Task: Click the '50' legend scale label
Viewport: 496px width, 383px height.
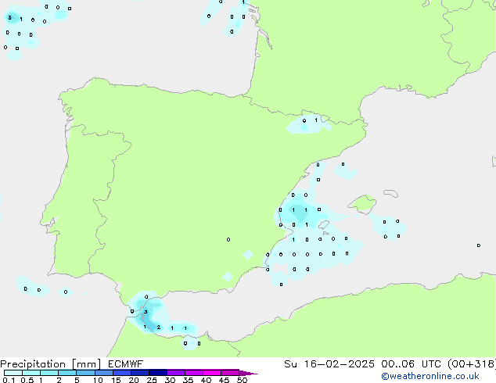Action: point(243,380)
